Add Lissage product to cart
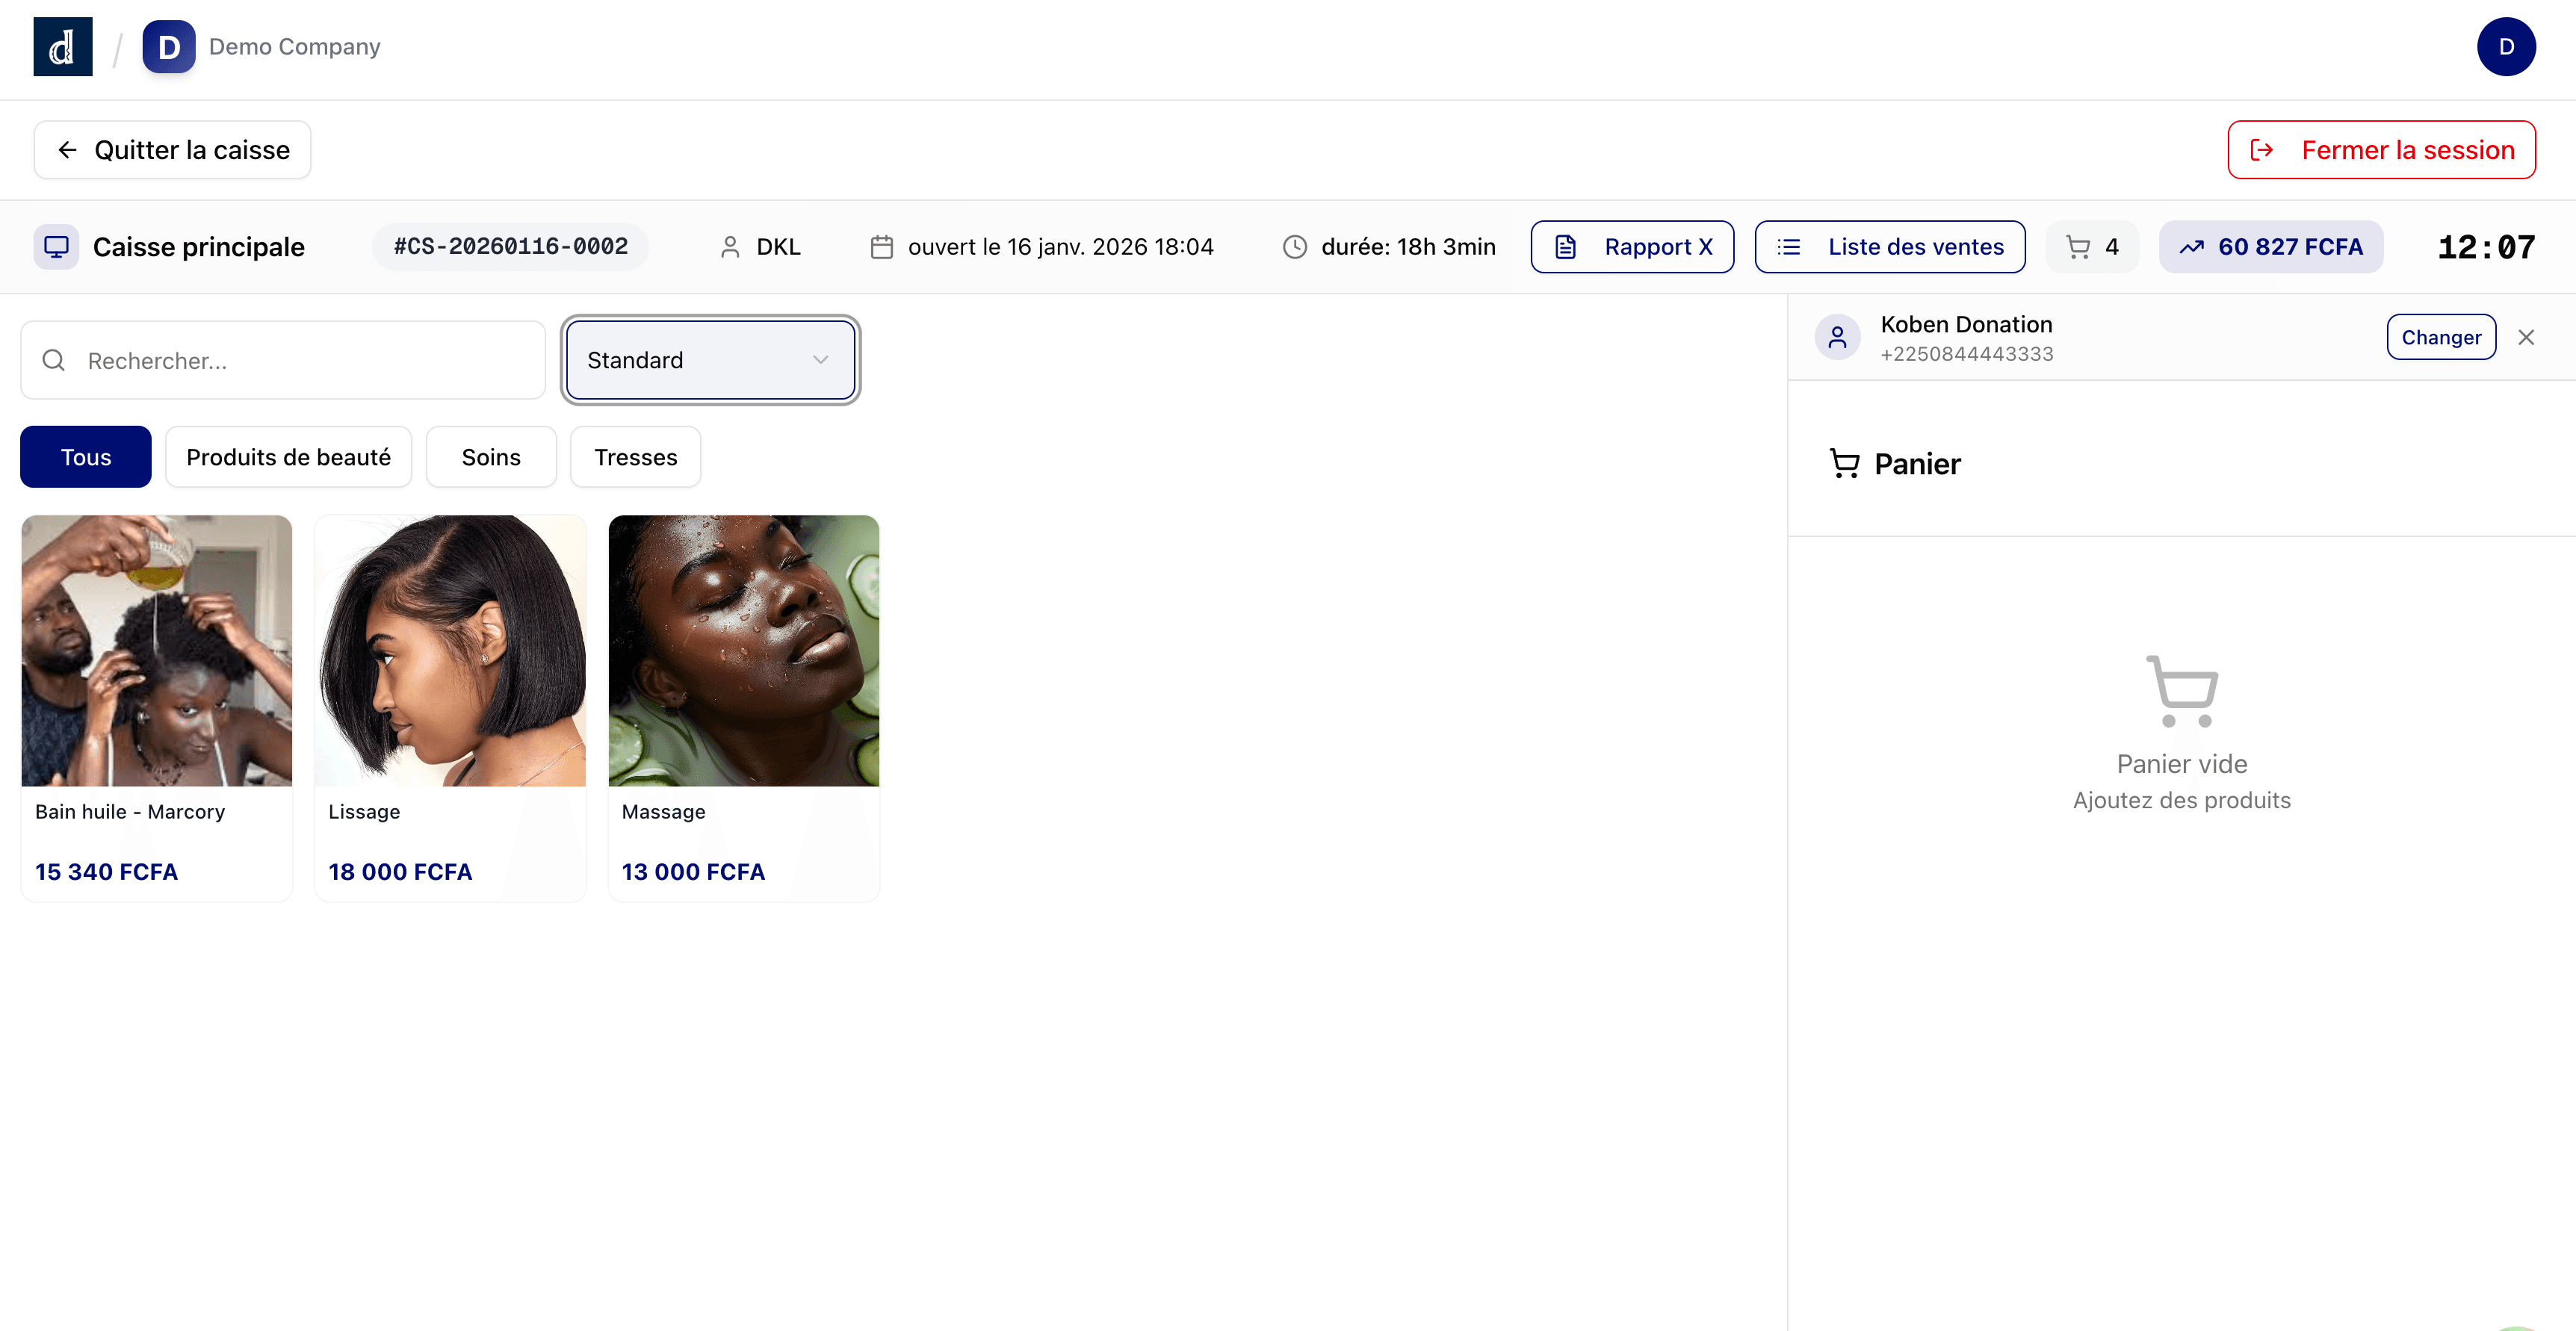Screen dimensions: 2576x1331 450,707
